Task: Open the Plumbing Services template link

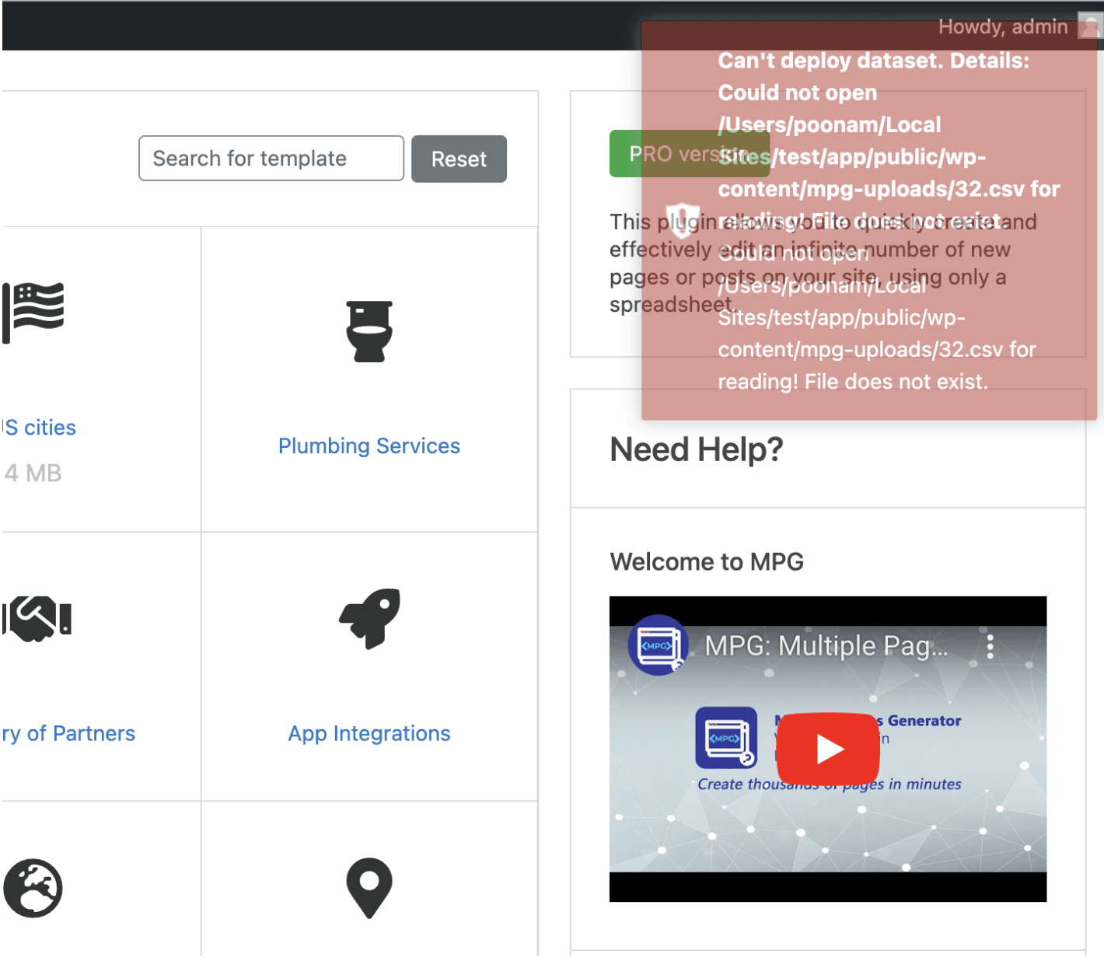Action: [x=369, y=446]
